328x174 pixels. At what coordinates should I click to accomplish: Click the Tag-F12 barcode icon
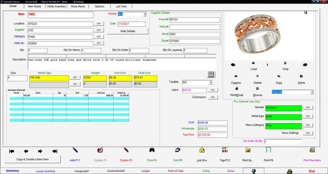pos(225,150)
